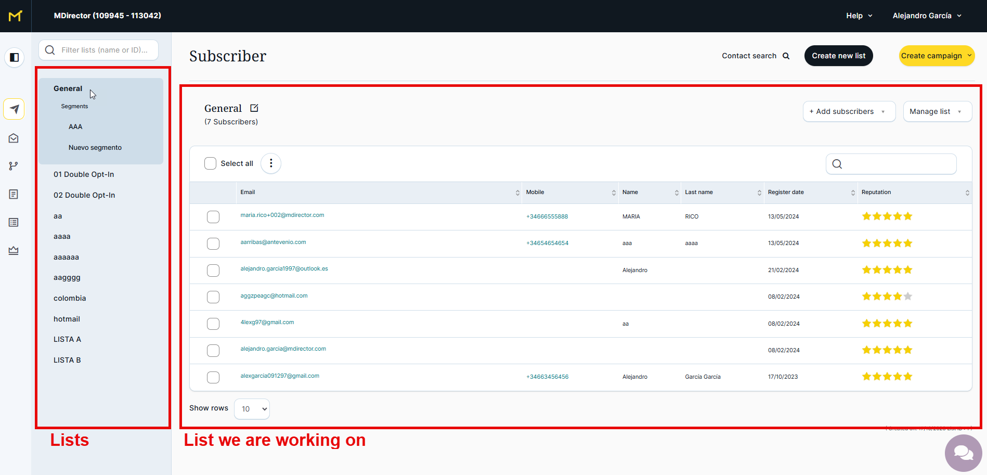Open the Help menu
Image resolution: width=987 pixels, height=475 pixels.
coord(859,16)
